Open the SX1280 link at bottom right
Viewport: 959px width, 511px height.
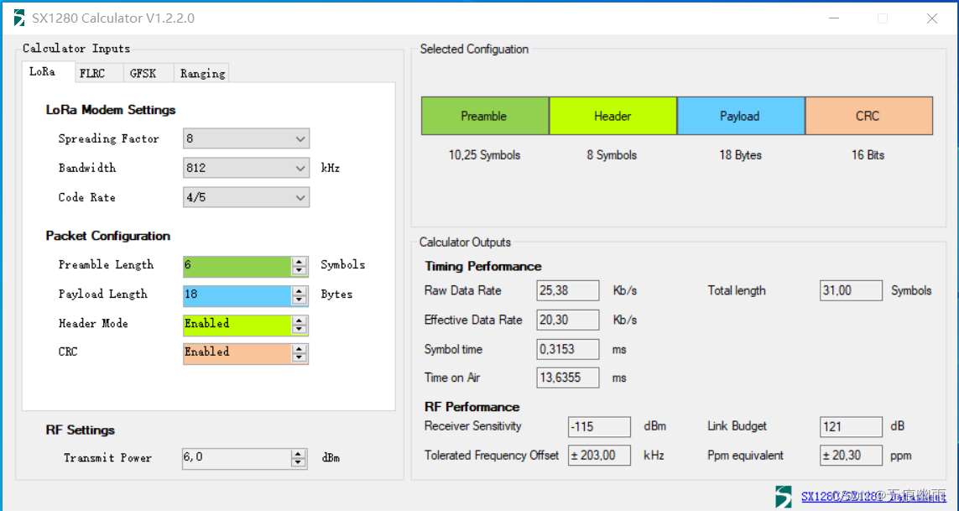point(873,496)
